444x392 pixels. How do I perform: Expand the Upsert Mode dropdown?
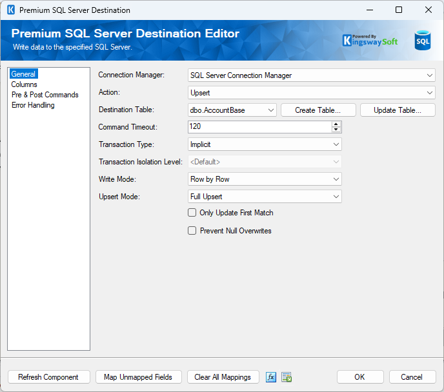[265, 197]
